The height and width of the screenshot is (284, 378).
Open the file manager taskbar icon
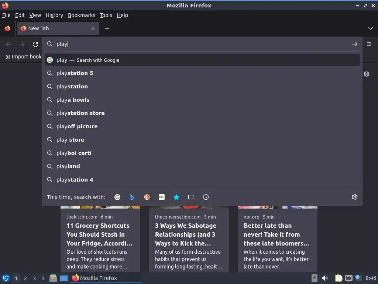click(x=53, y=278)
